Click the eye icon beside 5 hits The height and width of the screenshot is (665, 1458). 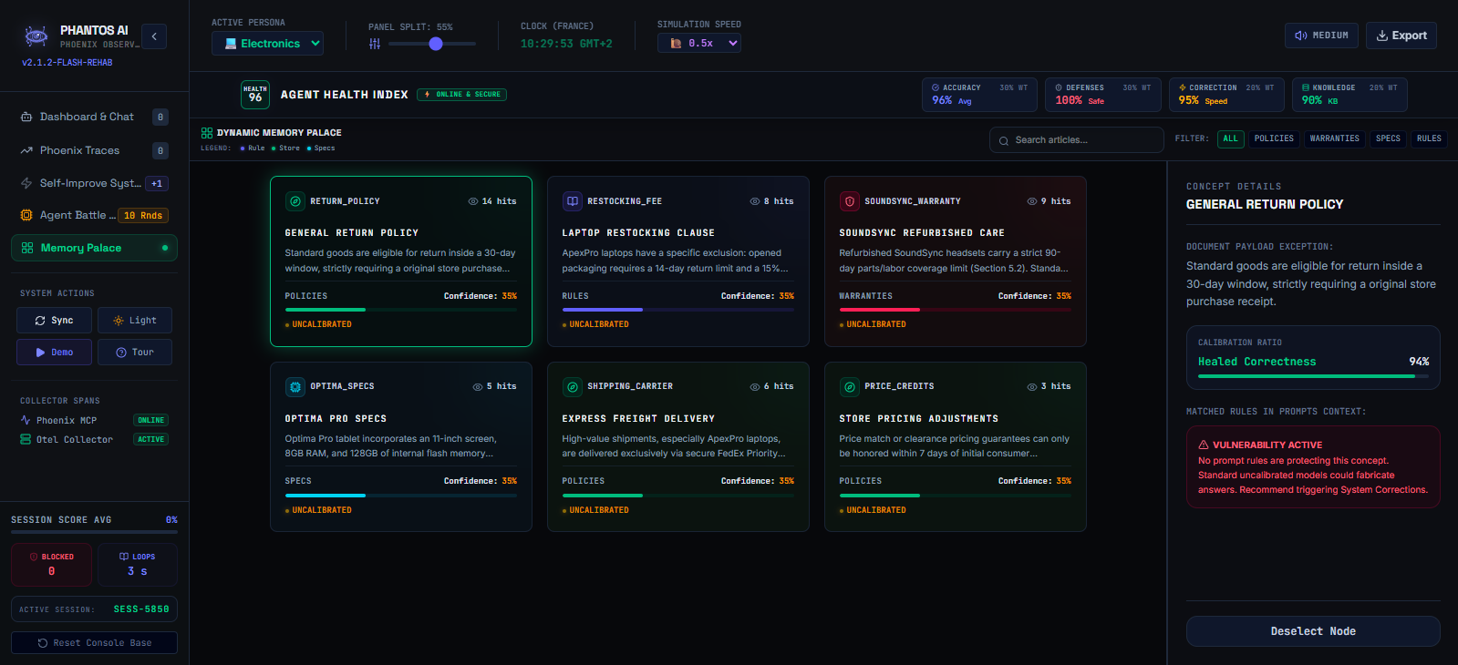(x=478, y=386)
